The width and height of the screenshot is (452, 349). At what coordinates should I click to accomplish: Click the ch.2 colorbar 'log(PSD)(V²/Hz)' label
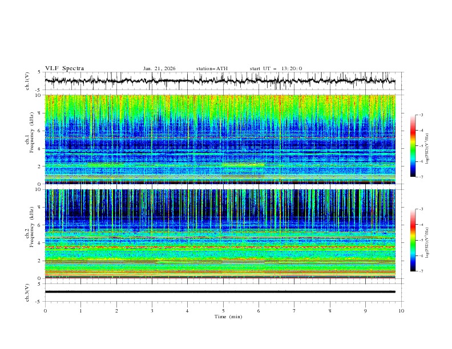click(x=427, y=243)
